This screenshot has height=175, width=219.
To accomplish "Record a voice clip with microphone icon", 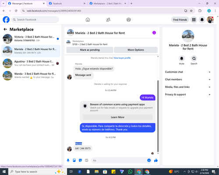I will click(x=68, y=161).
